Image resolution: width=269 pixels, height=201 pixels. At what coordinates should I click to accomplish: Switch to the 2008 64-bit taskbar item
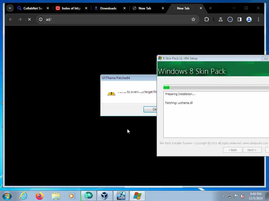121,196
